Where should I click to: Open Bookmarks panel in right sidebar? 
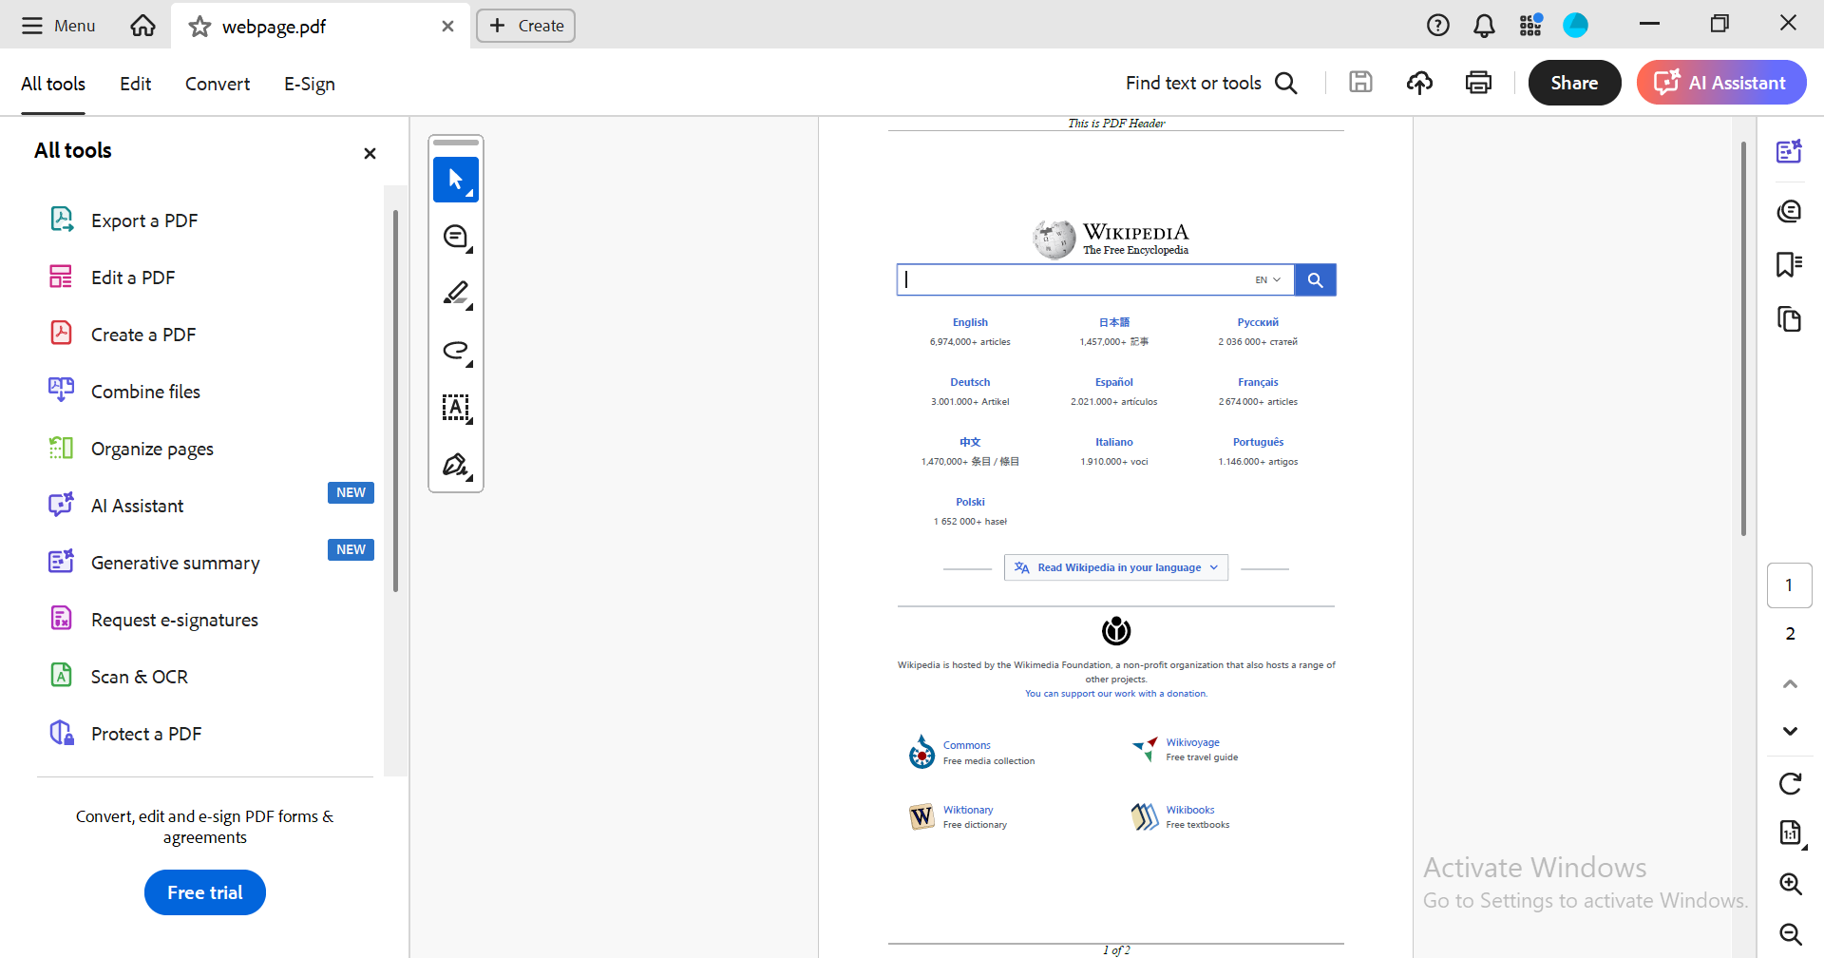coord(1790,264)
